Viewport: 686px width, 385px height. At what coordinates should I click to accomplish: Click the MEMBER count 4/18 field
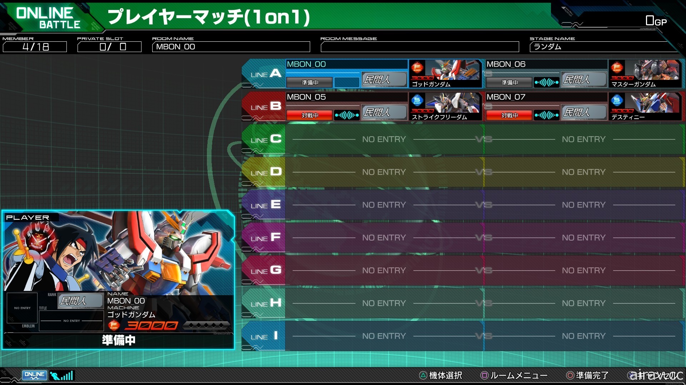35,47
